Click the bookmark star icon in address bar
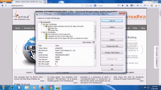 [82, 5]
